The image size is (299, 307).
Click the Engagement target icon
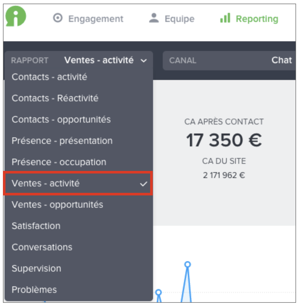57,18
